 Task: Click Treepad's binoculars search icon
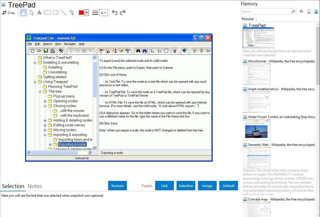[x=138, y=51]
